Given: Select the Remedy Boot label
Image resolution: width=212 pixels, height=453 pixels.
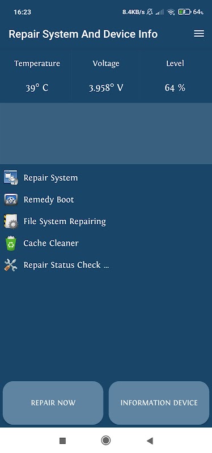Looking at the screenshot, I should [49, 200].
